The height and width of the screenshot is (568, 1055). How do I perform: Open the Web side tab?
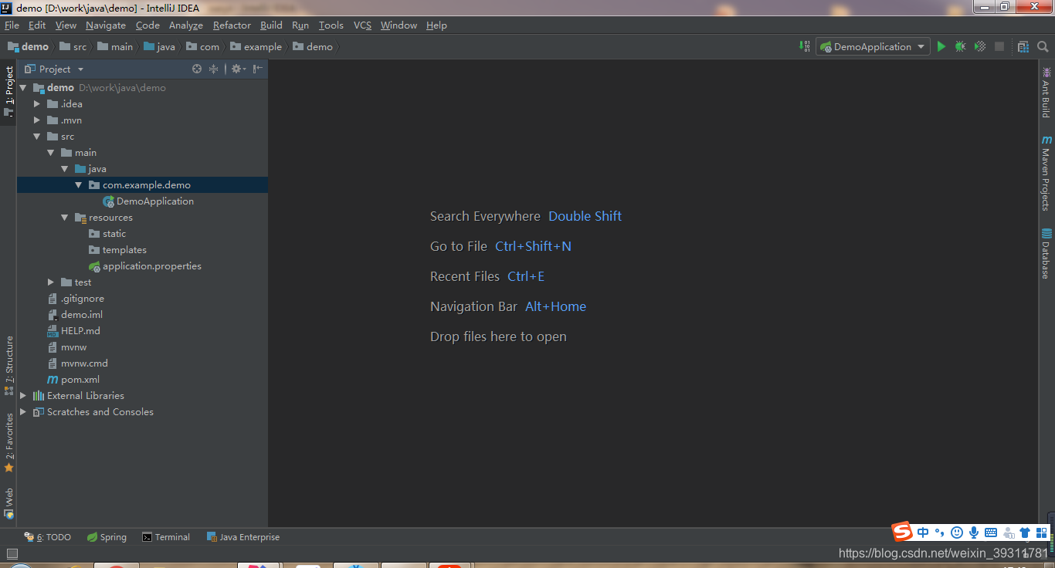coord(8,503)
